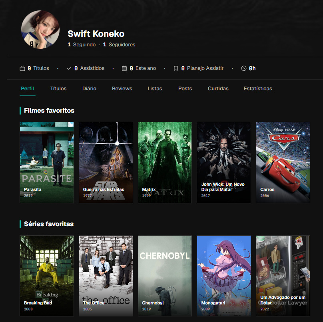Click the Séries favoritas heading
This screenshot has height=322, width=323.
click(x=49, y=224)
